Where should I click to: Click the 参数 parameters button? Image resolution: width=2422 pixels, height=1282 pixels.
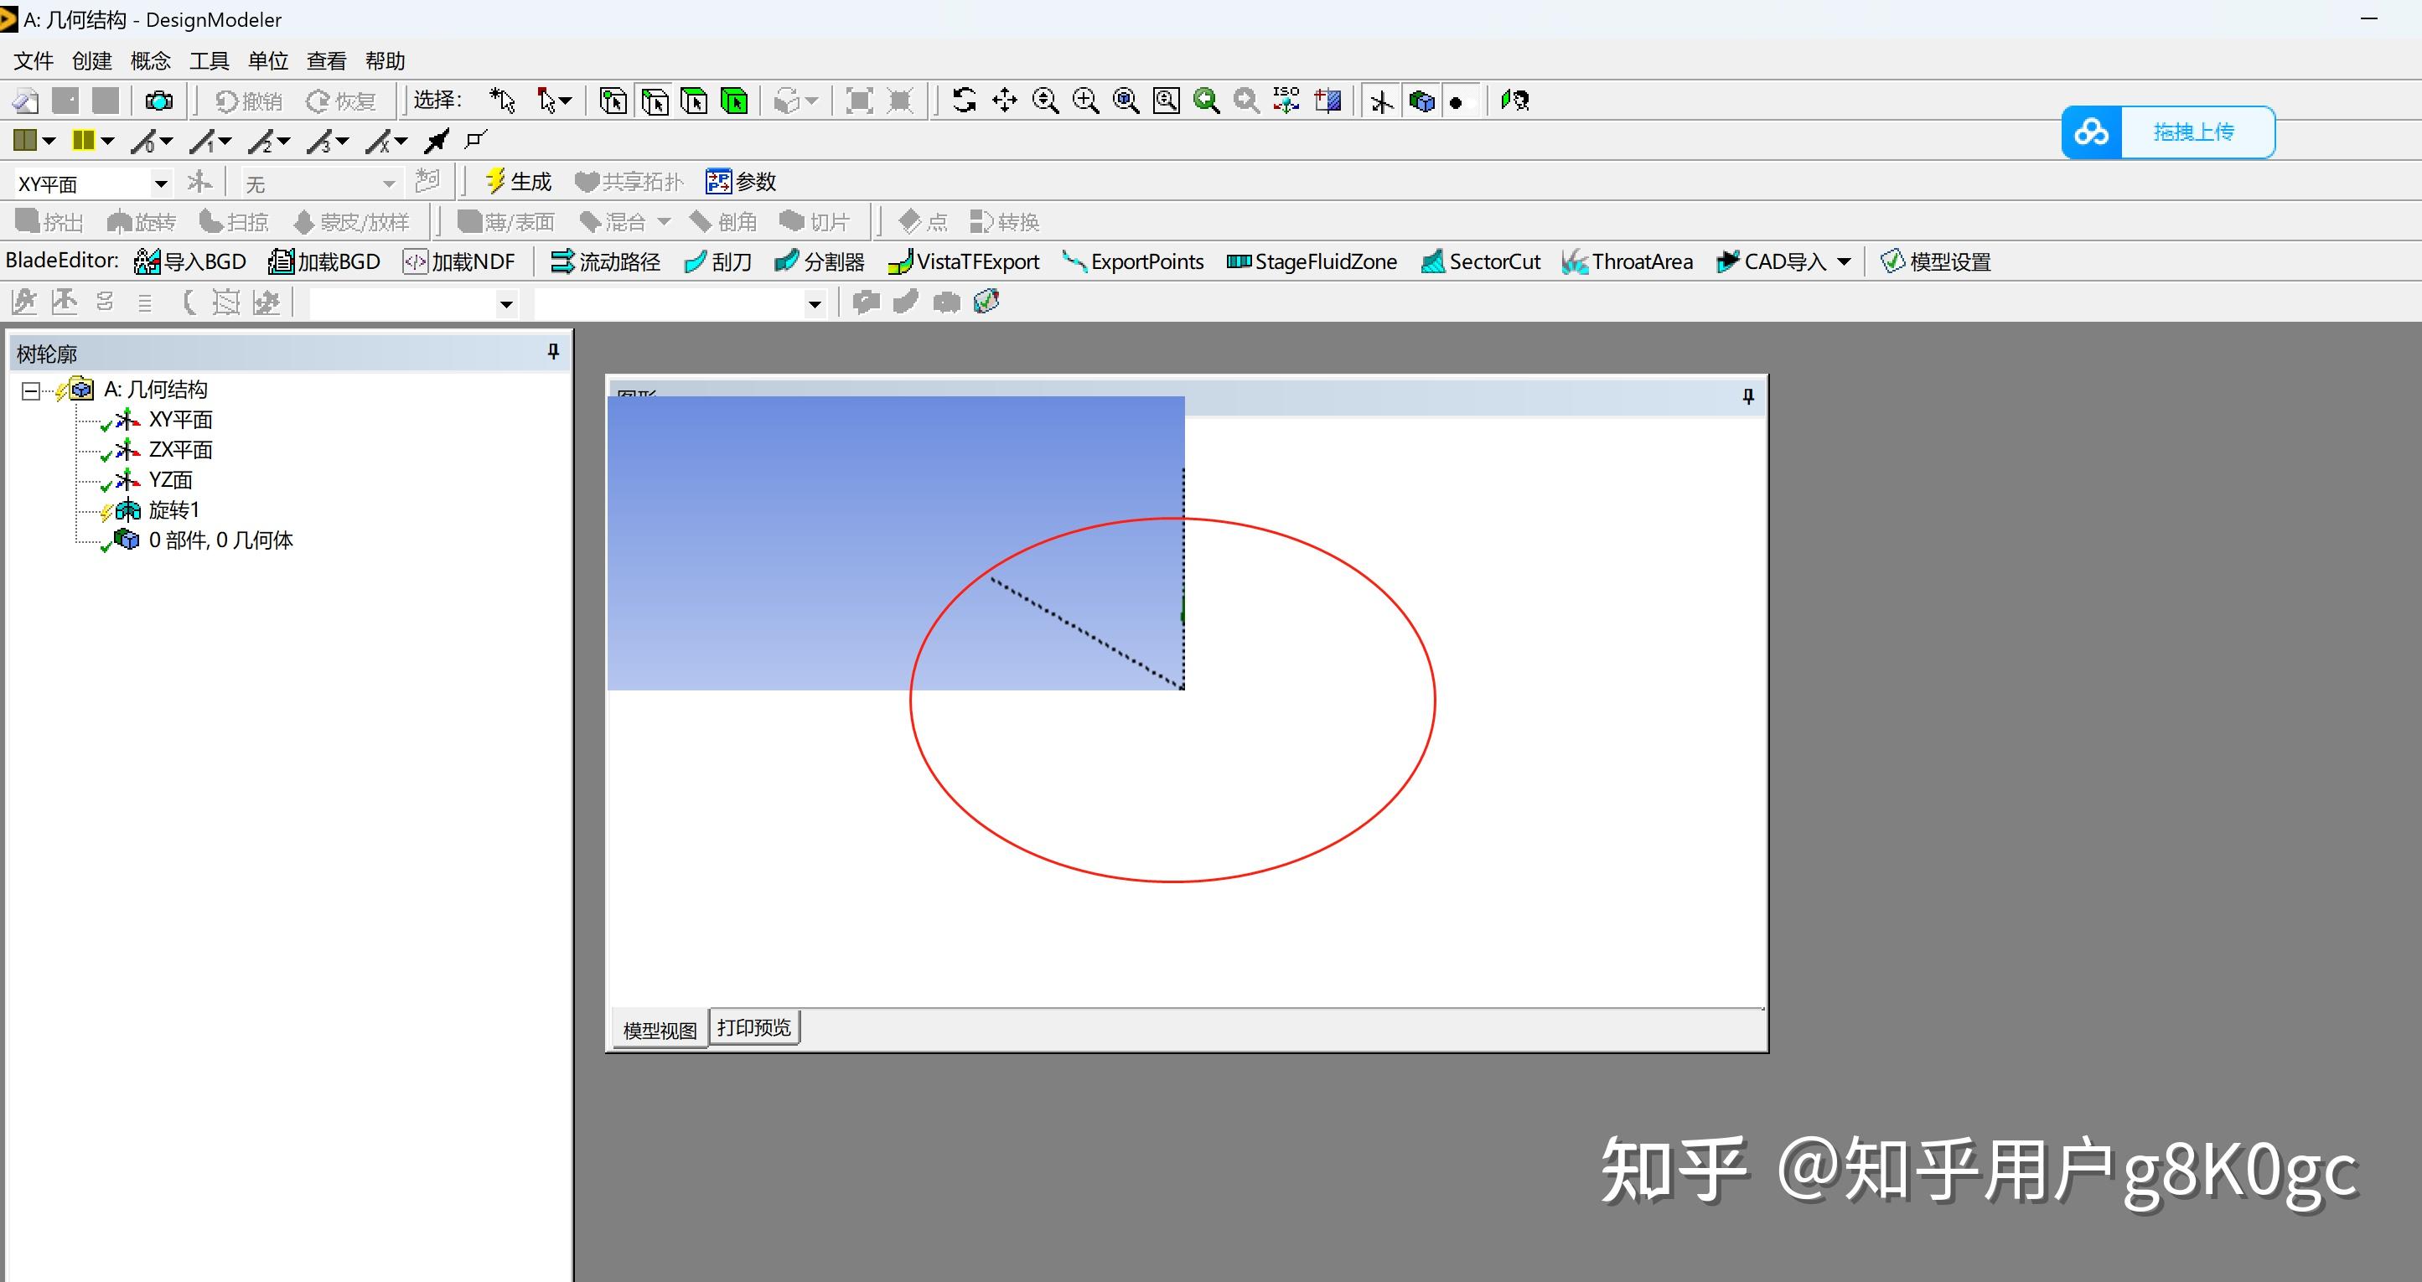click(742, 181)
